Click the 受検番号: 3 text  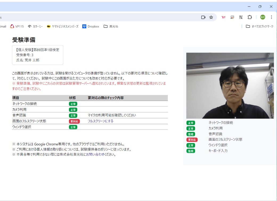pos(25,55)
